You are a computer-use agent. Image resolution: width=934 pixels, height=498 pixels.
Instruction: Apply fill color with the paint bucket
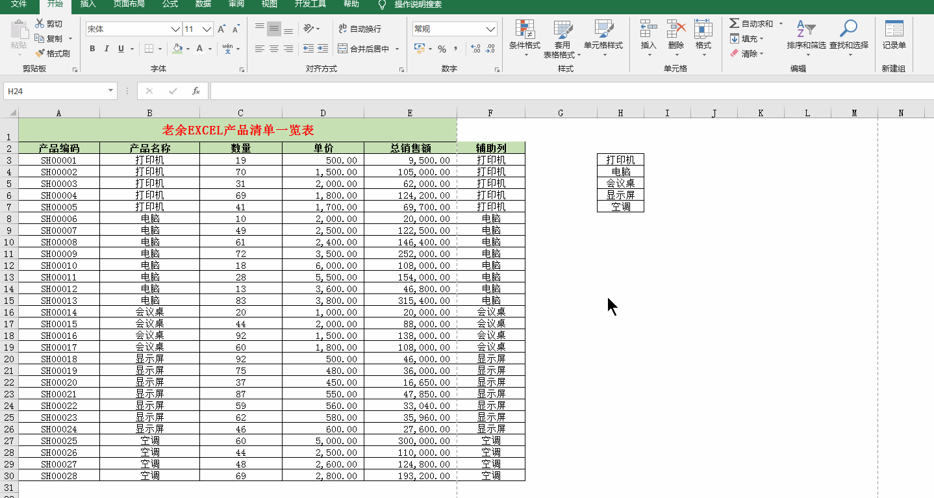click(x=178, y=49)
